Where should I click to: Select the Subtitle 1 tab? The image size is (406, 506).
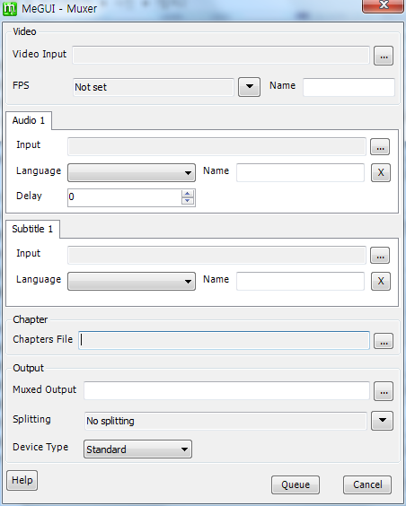(32, 229)
